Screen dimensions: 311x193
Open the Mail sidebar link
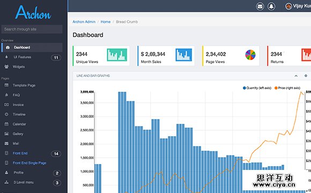[16, 144]
